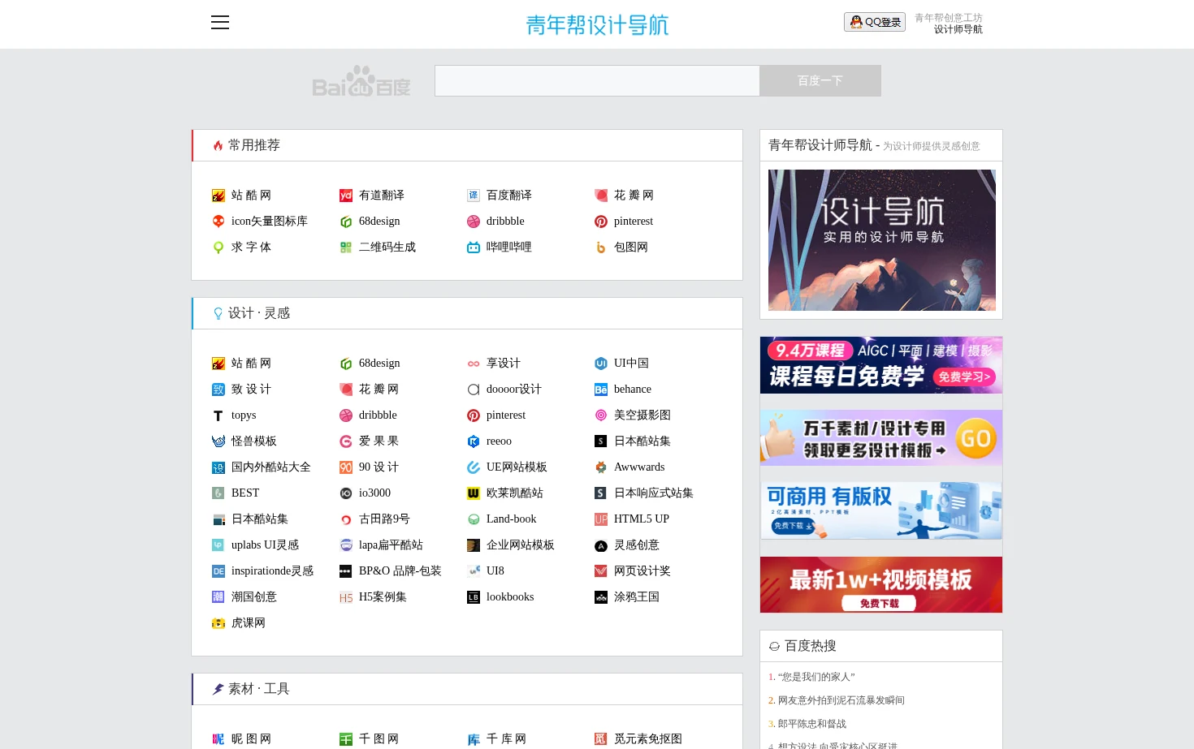Viewport: 1194px width, 749px height.
Task: Open hot search 网友意外拍到泥石流暴发瞬间
Action: point(841,700)
